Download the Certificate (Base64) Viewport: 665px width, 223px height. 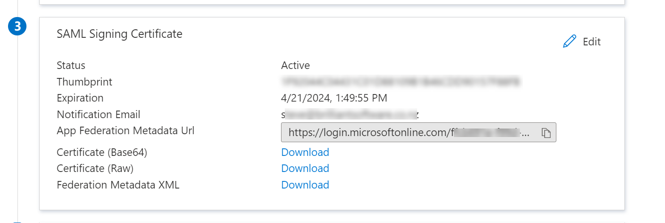305,152
